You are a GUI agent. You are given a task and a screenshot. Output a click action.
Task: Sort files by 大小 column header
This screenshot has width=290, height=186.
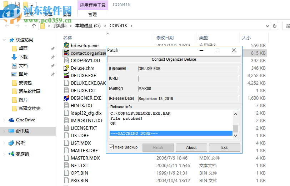click(x=246, y=38)
